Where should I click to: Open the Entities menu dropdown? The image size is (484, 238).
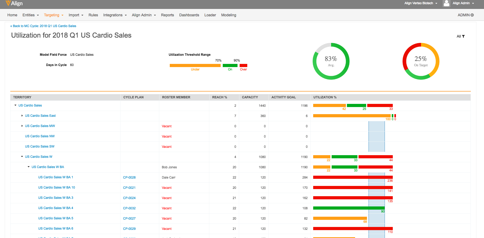pyautogui.click(x=31, y=15)
